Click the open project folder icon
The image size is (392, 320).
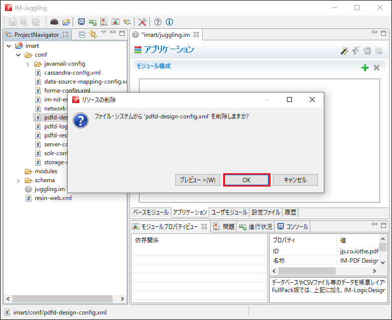point(66,22)
